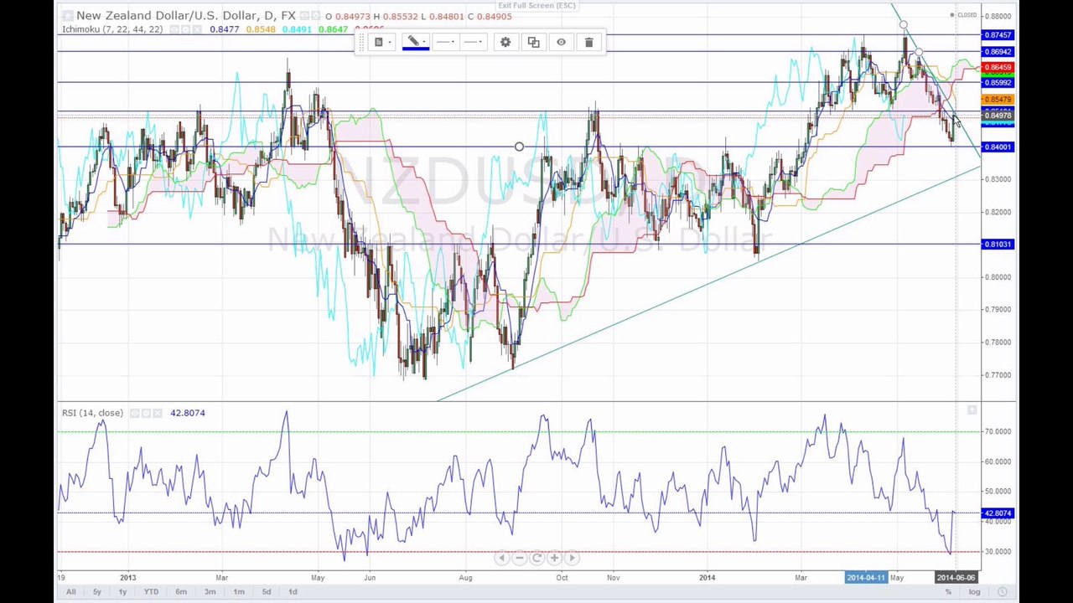The image size is (1073, 603).
Task: Select the 3m time range
Action: (210, 592)
